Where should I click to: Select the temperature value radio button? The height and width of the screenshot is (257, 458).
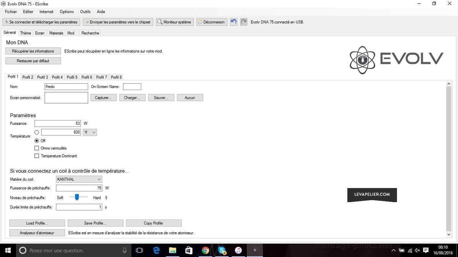click(37, 132)
